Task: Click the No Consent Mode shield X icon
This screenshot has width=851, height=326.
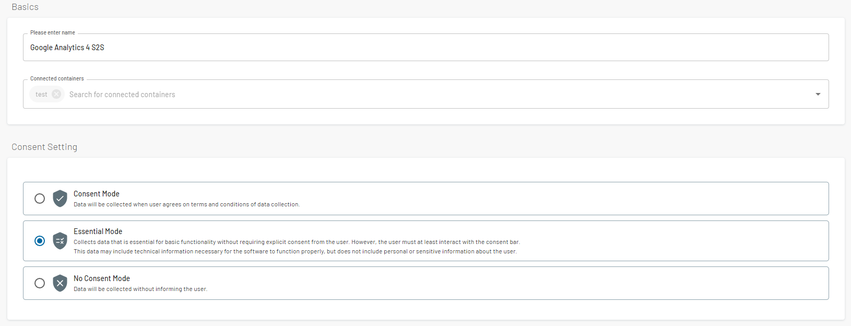Action: (x=60, y=283)
